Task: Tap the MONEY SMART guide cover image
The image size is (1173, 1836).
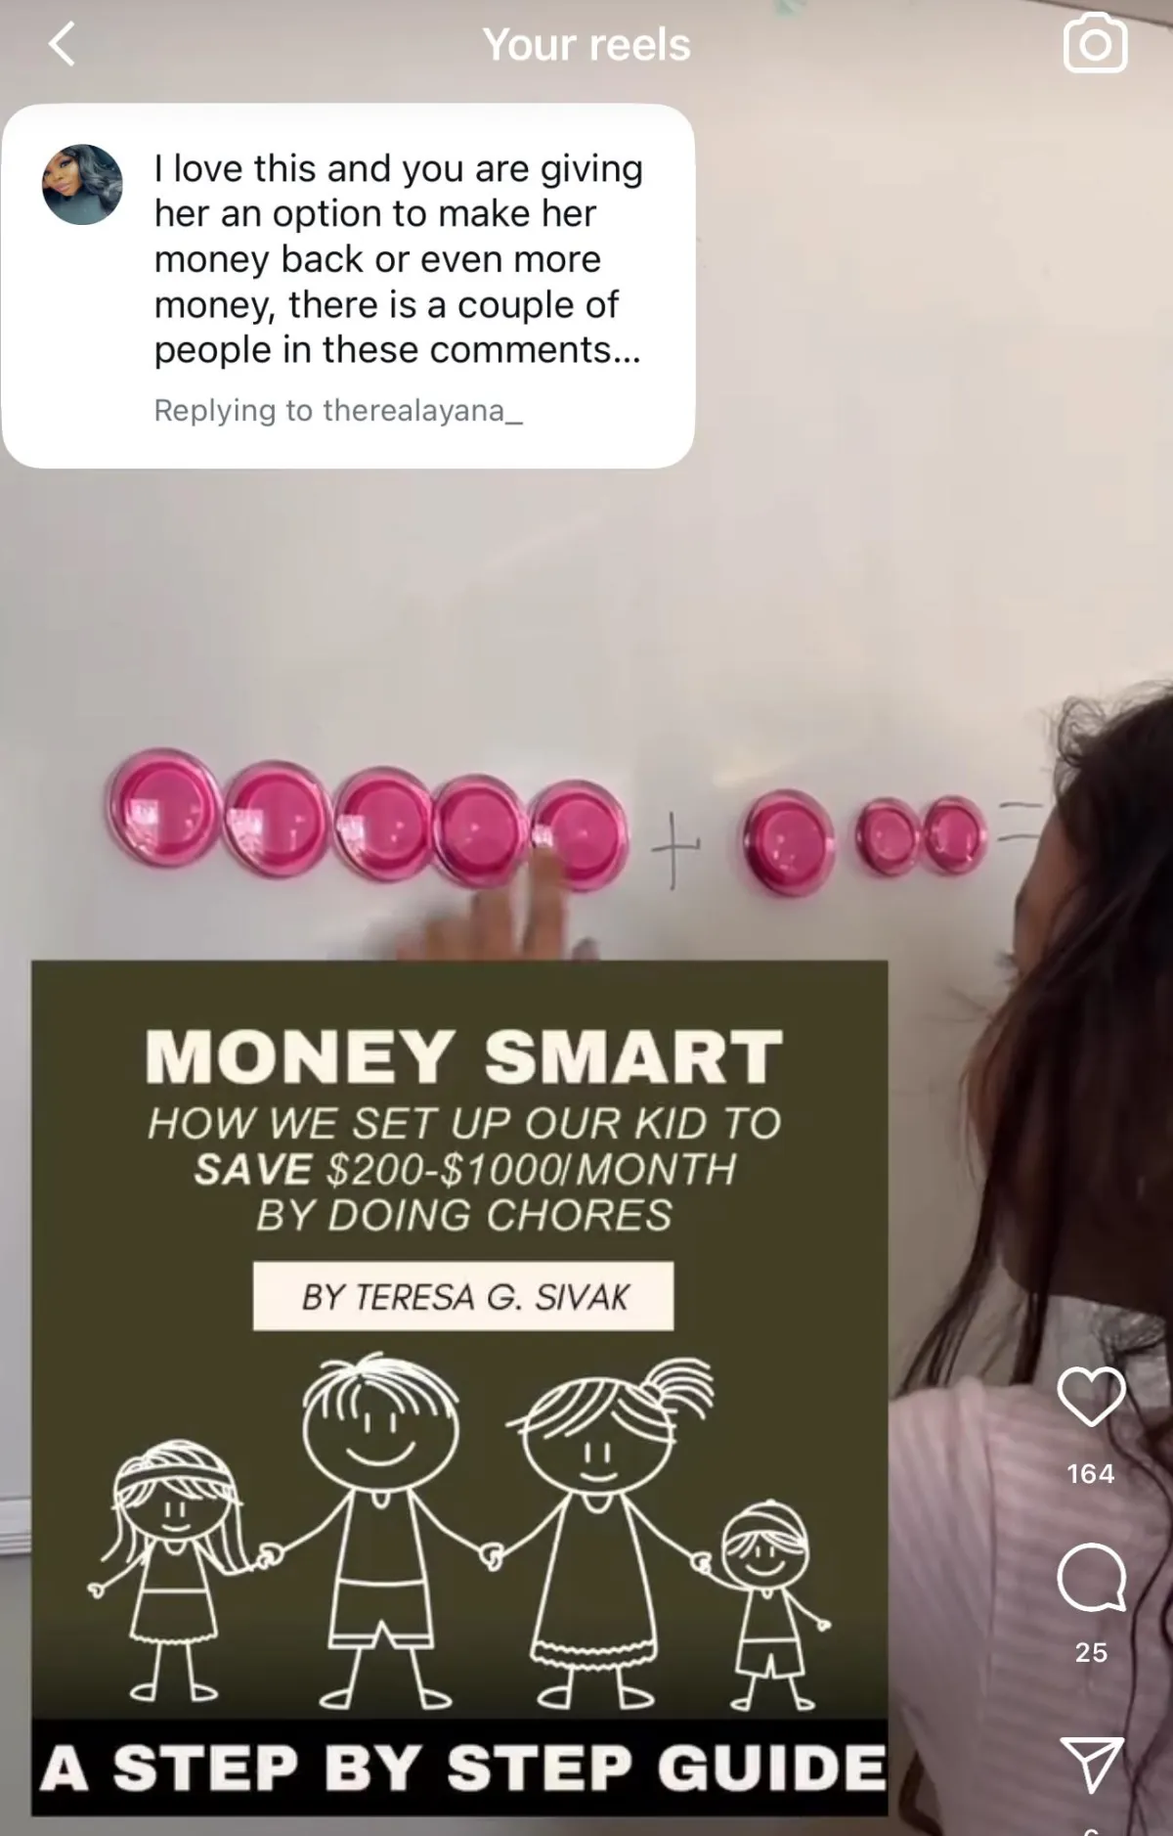Action: click(459, 1388)
